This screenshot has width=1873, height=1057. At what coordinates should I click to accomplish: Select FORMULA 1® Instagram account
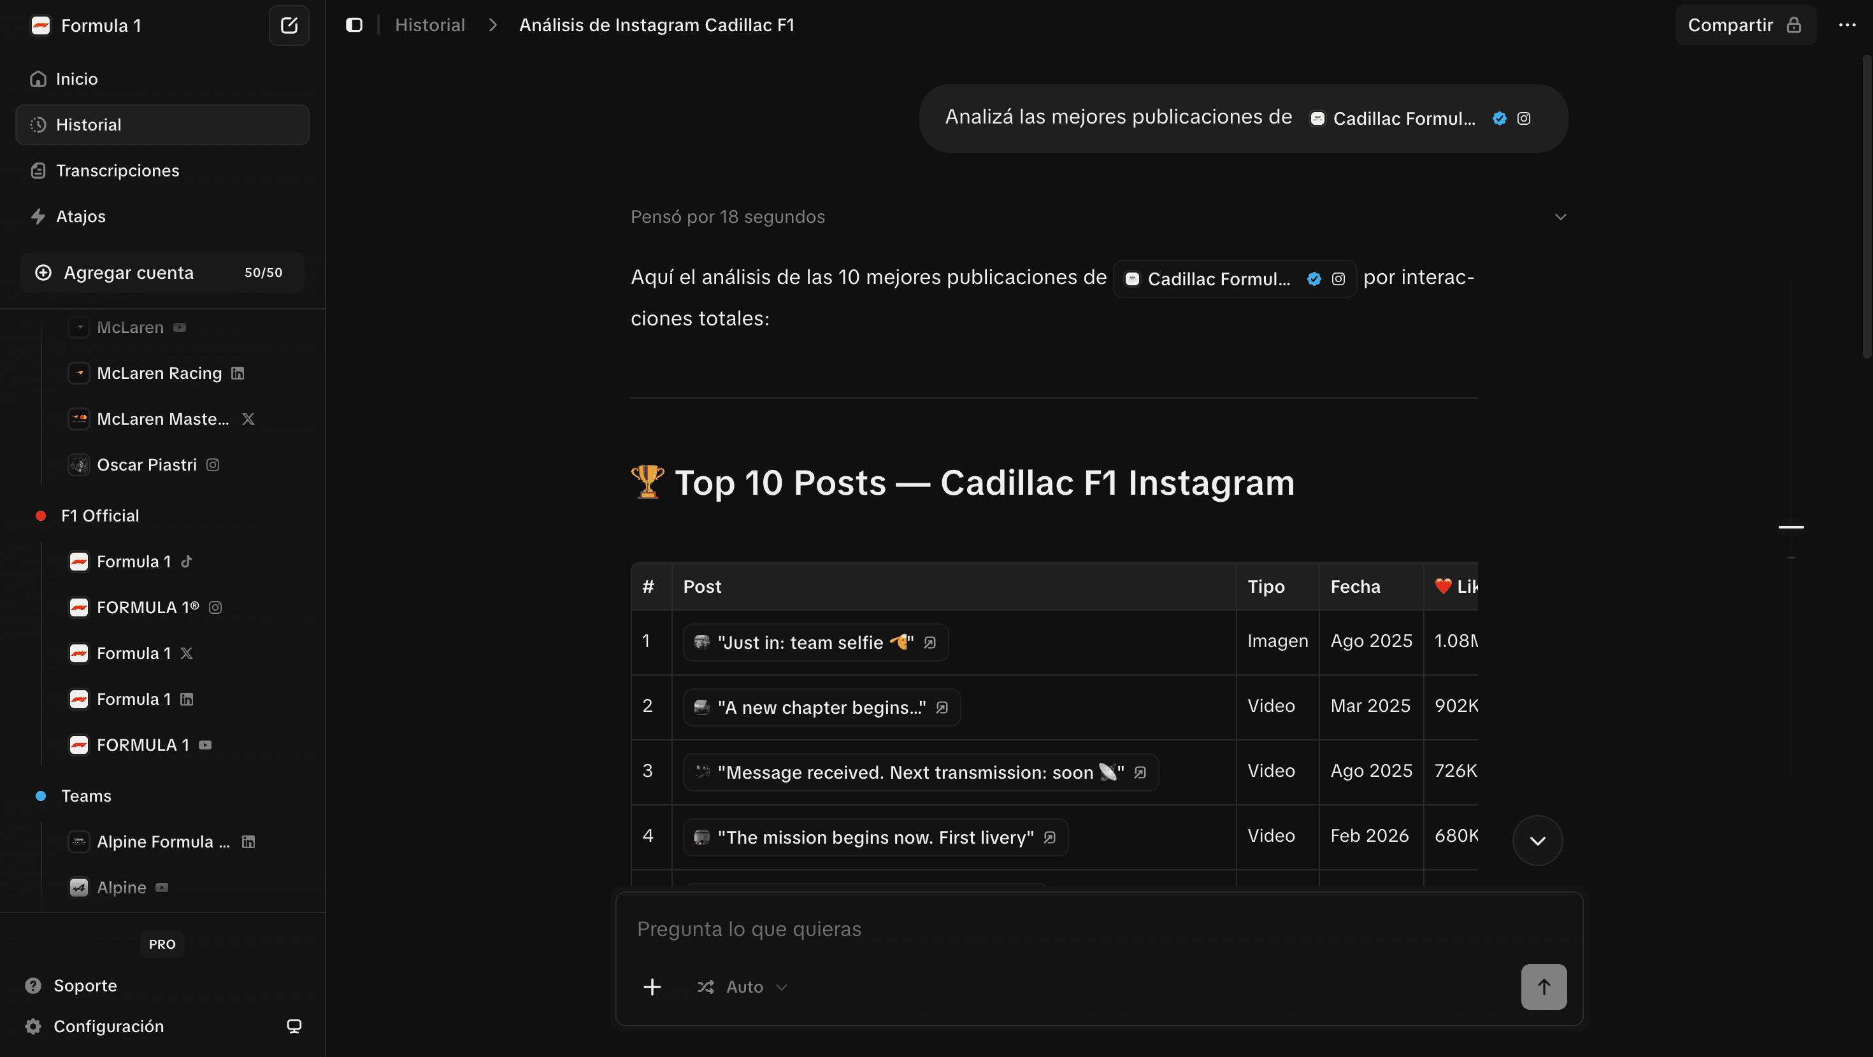145,607
